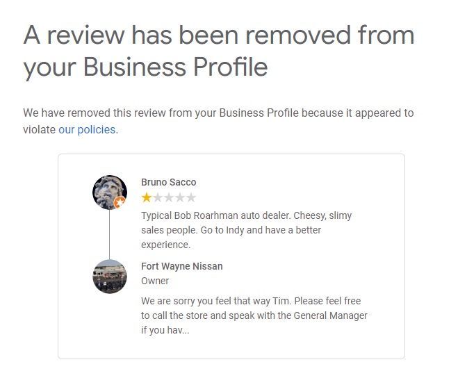Click the "A review has been removed" heading
467x378 pixels.
(x=218, y=35)
